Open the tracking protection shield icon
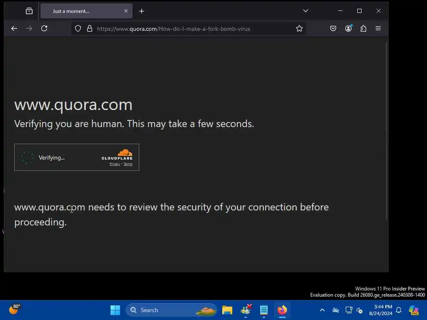This screenshot has width=427, height=320. tap(78, 29)
